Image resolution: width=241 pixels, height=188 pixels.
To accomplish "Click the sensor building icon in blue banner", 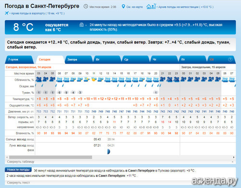I will click(81, 25).
